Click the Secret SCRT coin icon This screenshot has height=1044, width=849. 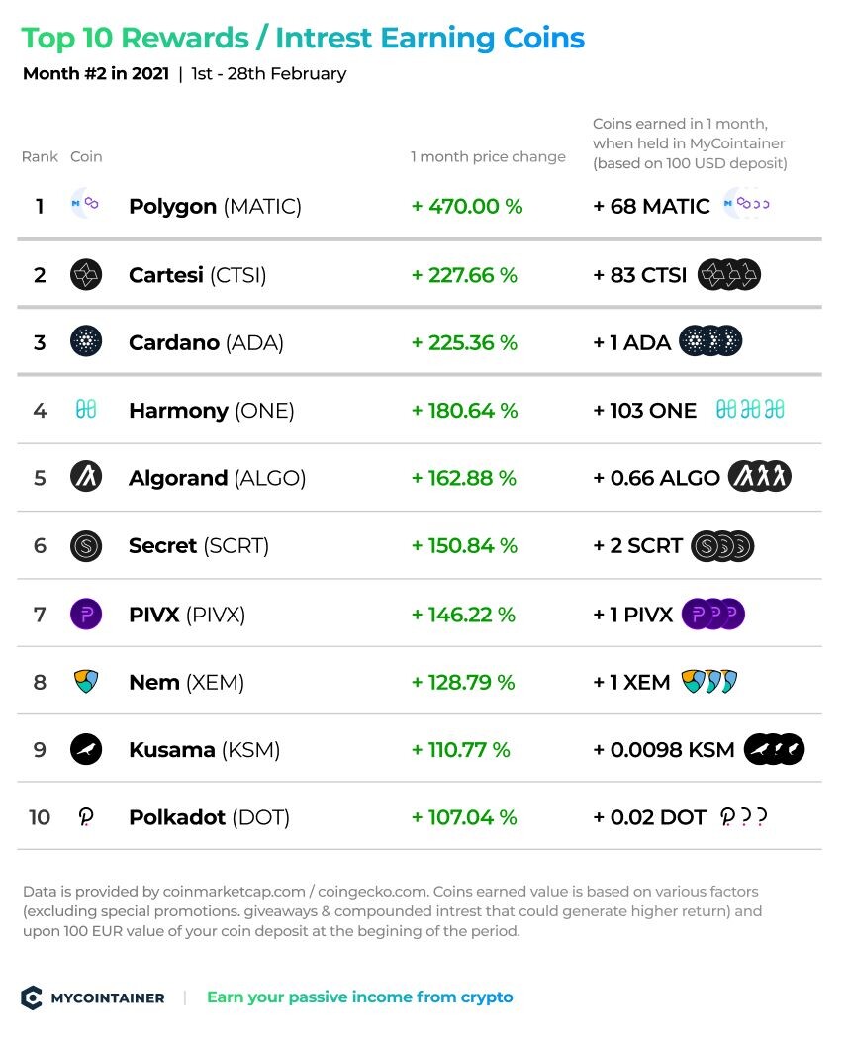click(x=86, y=546)
